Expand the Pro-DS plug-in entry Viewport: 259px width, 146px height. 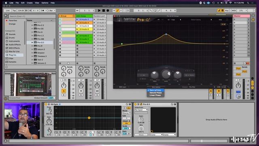(x=32, y=29)
